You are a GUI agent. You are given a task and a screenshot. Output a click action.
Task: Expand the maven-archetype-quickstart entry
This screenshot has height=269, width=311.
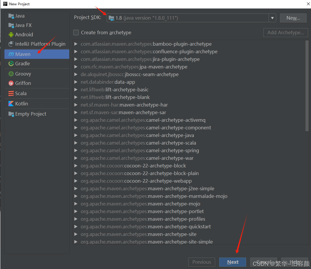(x=76, y=226)
